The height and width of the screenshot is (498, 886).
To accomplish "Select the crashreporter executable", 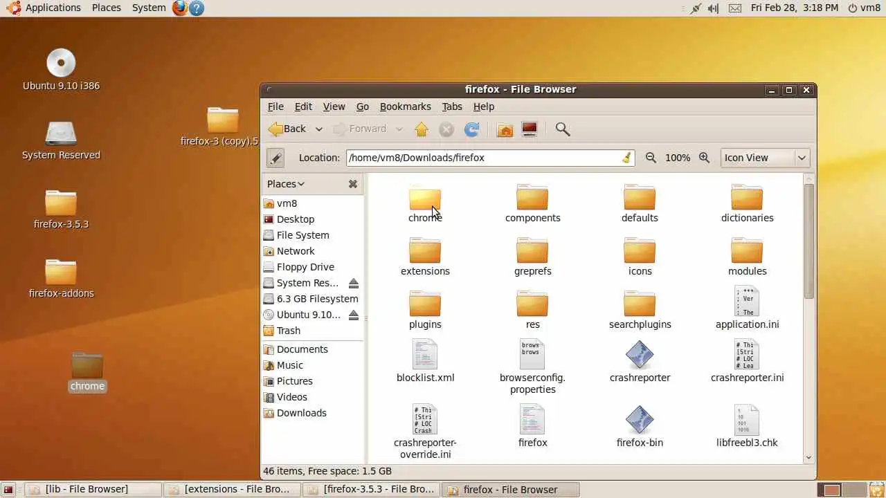I will coord(640,361).
